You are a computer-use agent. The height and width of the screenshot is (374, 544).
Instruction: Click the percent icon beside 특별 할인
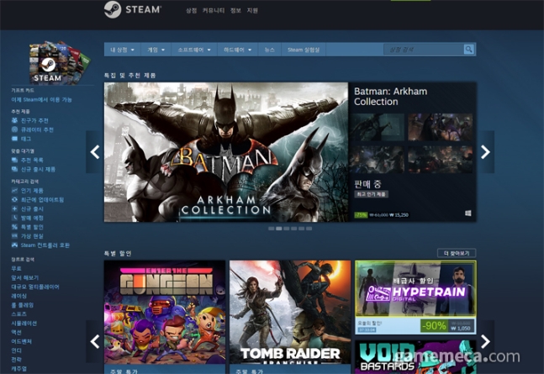(14, 227)
